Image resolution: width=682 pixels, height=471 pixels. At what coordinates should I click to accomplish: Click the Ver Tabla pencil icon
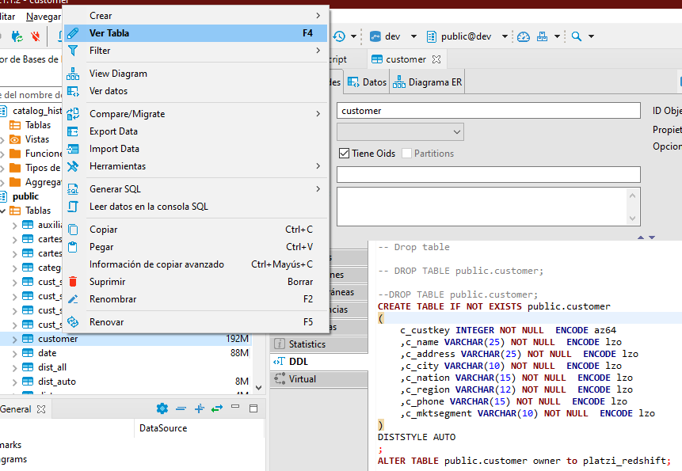(x=73, y=33)
